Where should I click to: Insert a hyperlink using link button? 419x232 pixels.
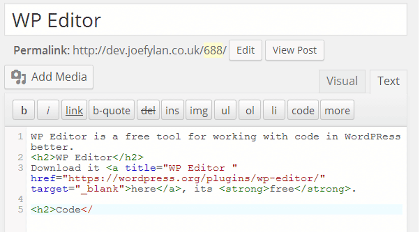pos(74,110)
